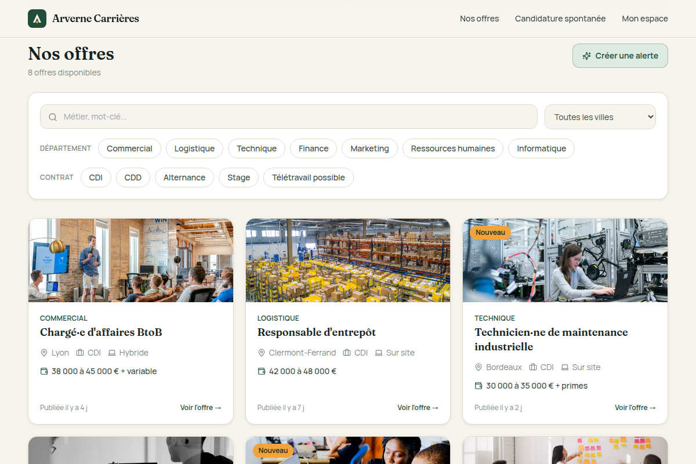Viewport: 696px width, 464px height.
Task: Click the sparkle icon in Créer une alerte
Action: pyautogui.click(x=587, y=56)
